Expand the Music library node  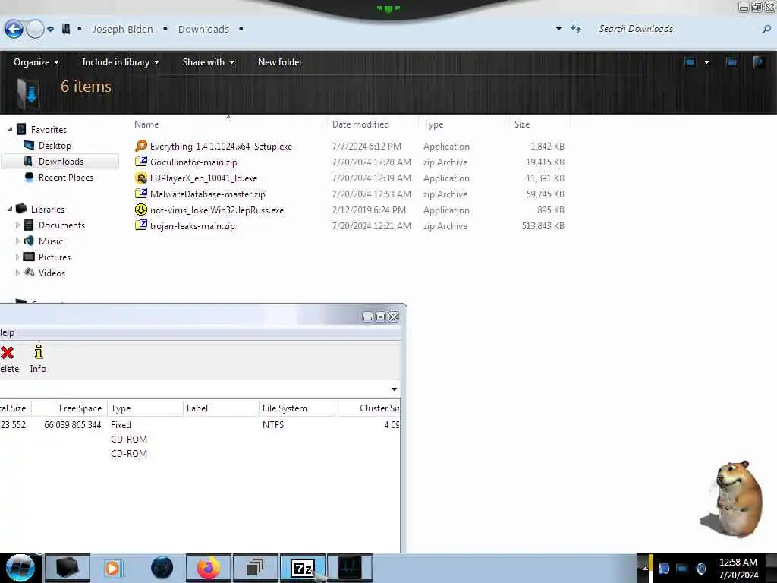[x=17, y=241]
